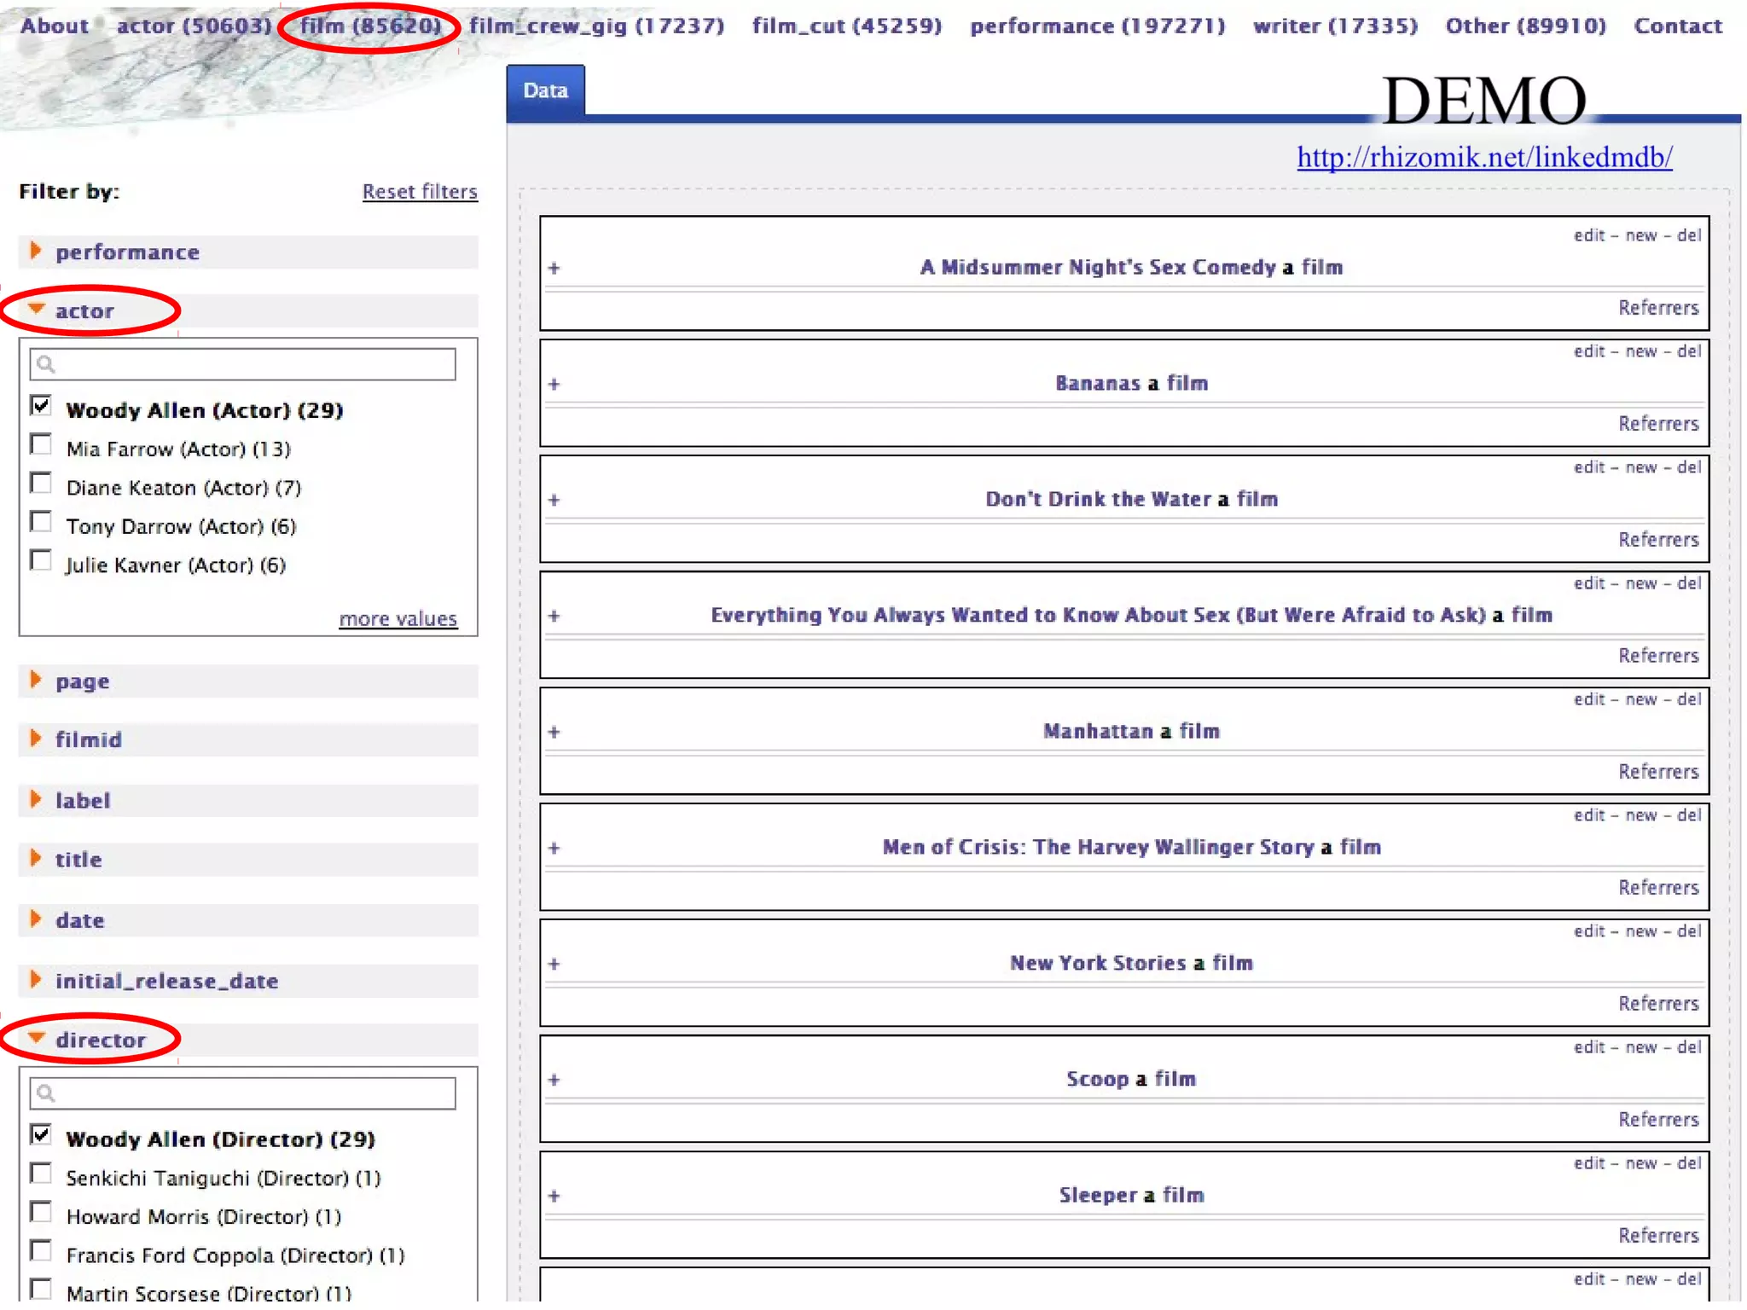The image size is (1747, 1310).
Task: Expand the Scoop film plus icon
Action: click(554, 1081)
